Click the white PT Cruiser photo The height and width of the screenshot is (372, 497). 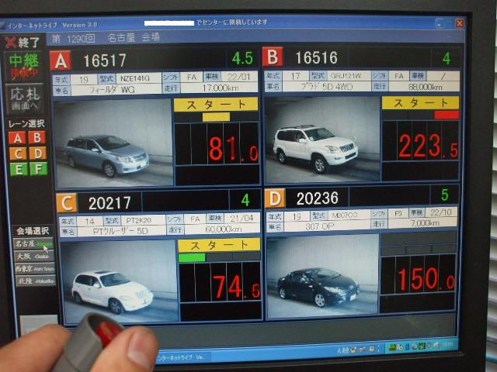pos(116,281)
